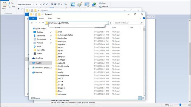This screenshot has width=191, height=107.
Task: Open recent locations dropdown next to Forward
Action: pyautogui.click(x=39, y=23)
